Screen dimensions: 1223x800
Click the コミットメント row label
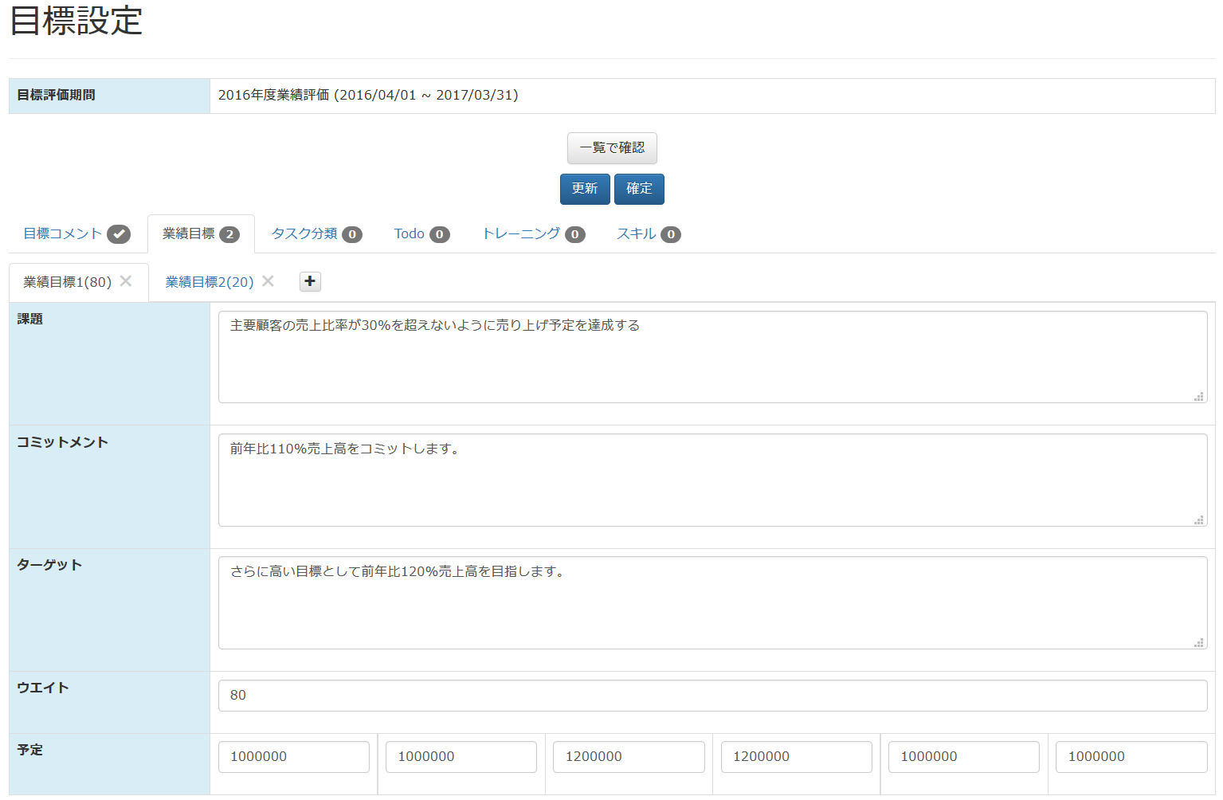click(62, 442)
